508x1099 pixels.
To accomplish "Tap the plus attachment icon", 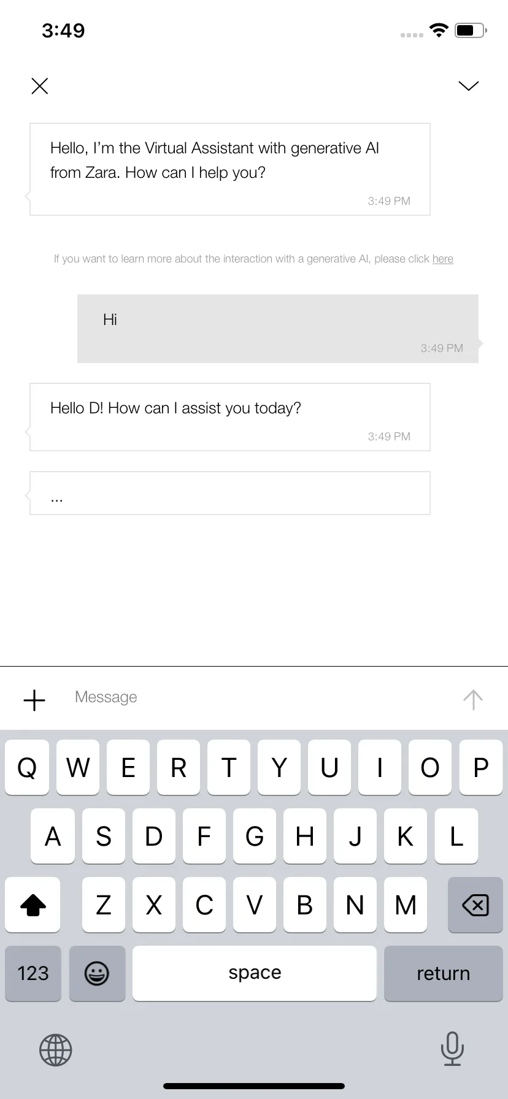I will point(34,700).
